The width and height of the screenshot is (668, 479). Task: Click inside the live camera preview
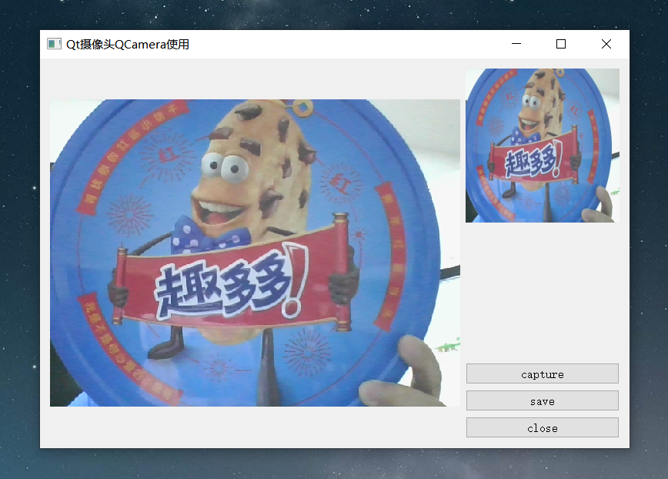[254, 254]
